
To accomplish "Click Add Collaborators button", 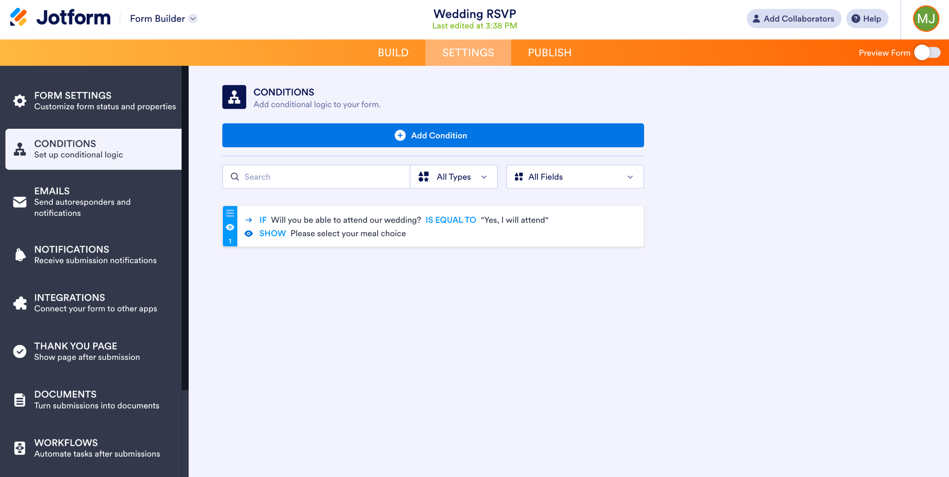I will click(x=794, y=19).
